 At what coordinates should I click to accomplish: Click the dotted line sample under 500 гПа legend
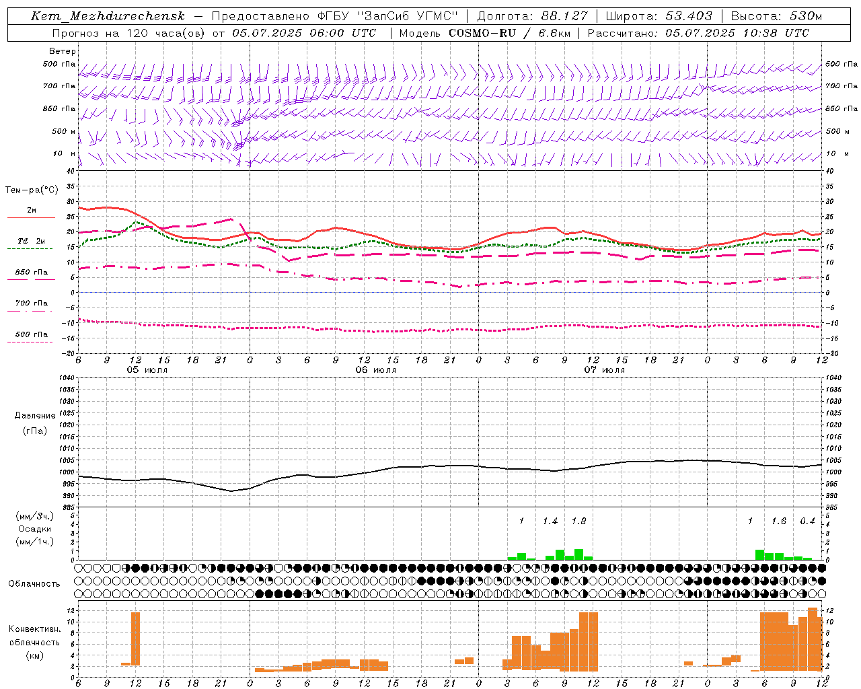pyautogui.click(x=30, y=342)
